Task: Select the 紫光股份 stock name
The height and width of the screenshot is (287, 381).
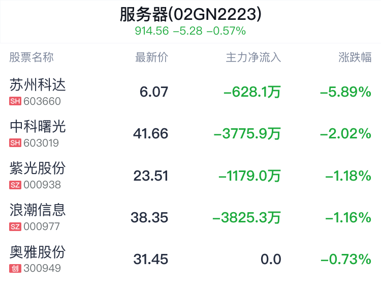Action: 38,168
